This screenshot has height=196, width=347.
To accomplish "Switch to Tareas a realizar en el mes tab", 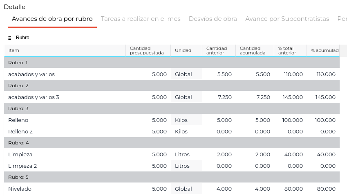I will 141,19.
